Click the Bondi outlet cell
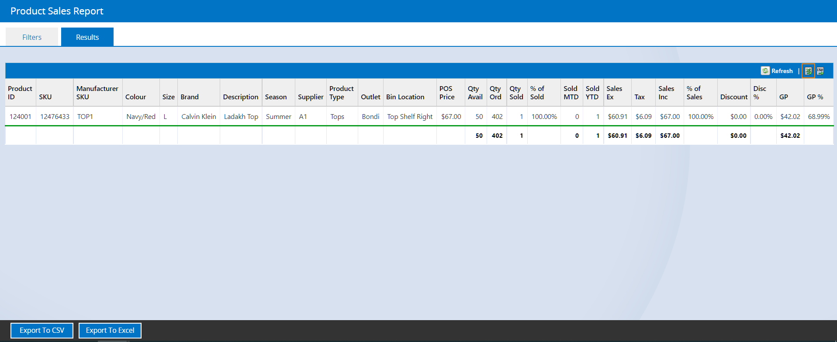The image size is (837, 342). [x=370, y=116]
